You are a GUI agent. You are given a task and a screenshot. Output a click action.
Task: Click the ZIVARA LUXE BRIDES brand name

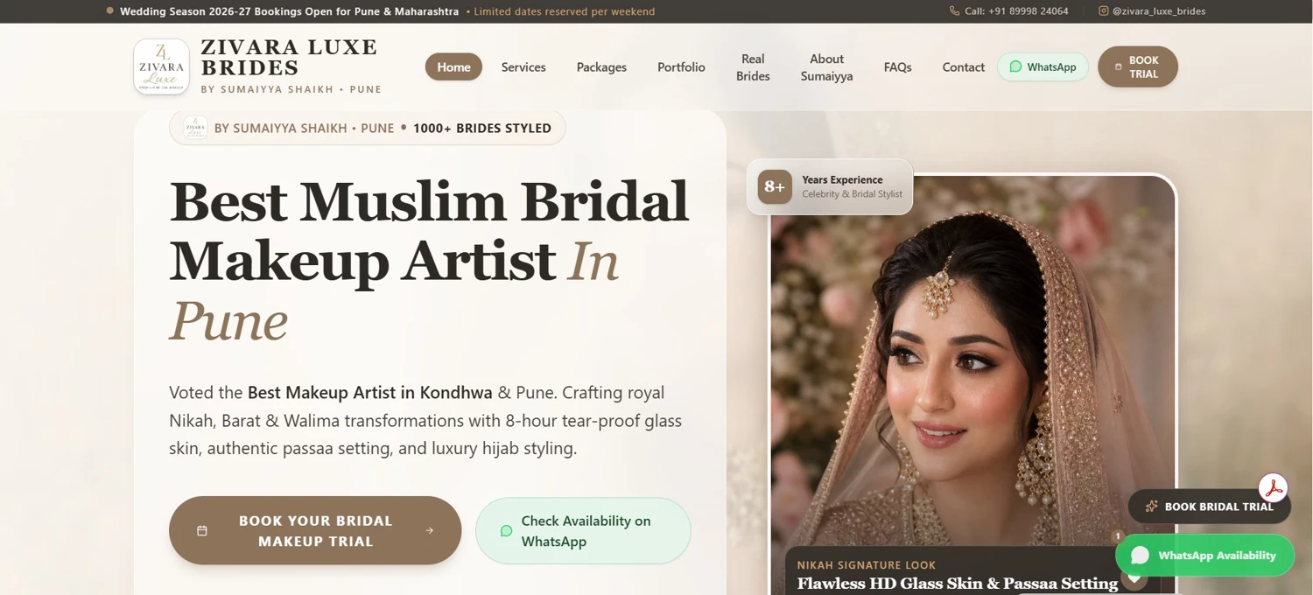click(x=290, y=58)
